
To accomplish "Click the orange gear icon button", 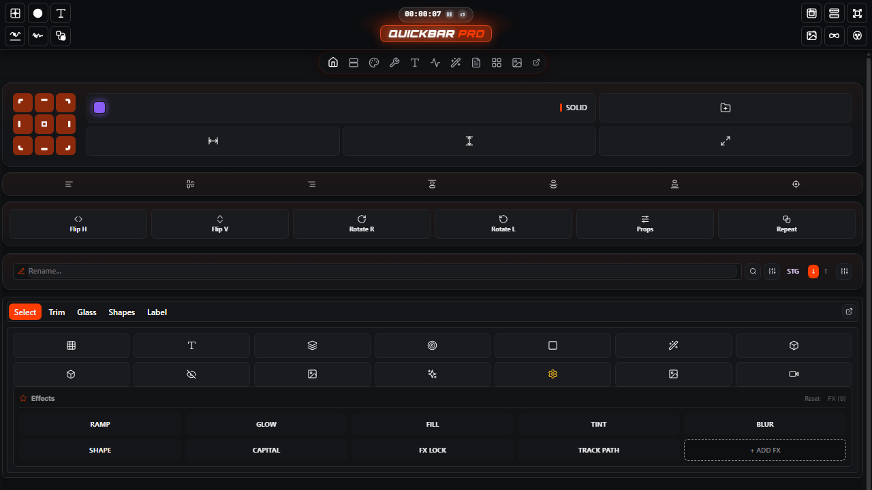I will (552, 374).
